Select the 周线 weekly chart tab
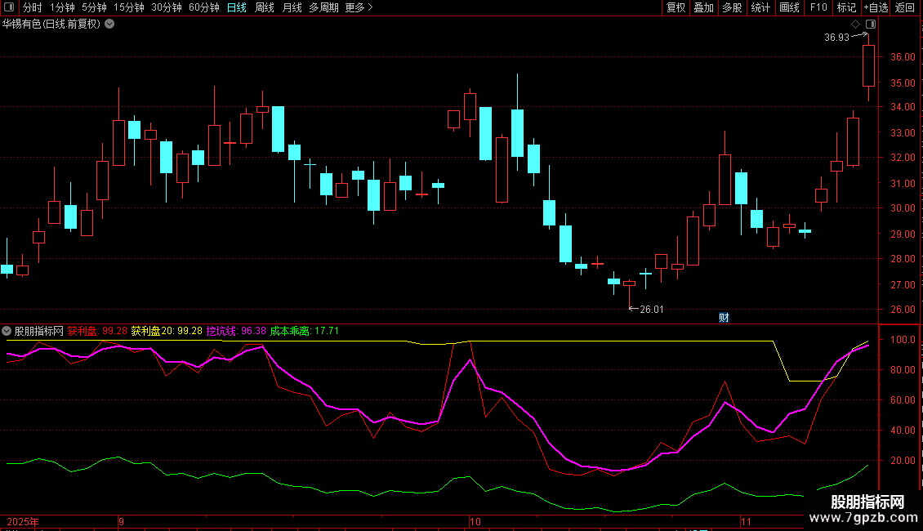This screenshot has height=531, width=923. click(x=265, y=7)
